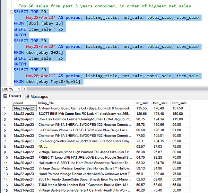Click the Hallicrafters S-38D Tube Ham Radio cell
Viewport: 208px width, 193px height.
coord(85,163)
